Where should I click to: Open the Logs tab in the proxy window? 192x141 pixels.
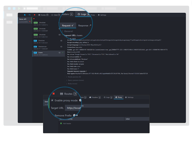click(x=108, y=97)
